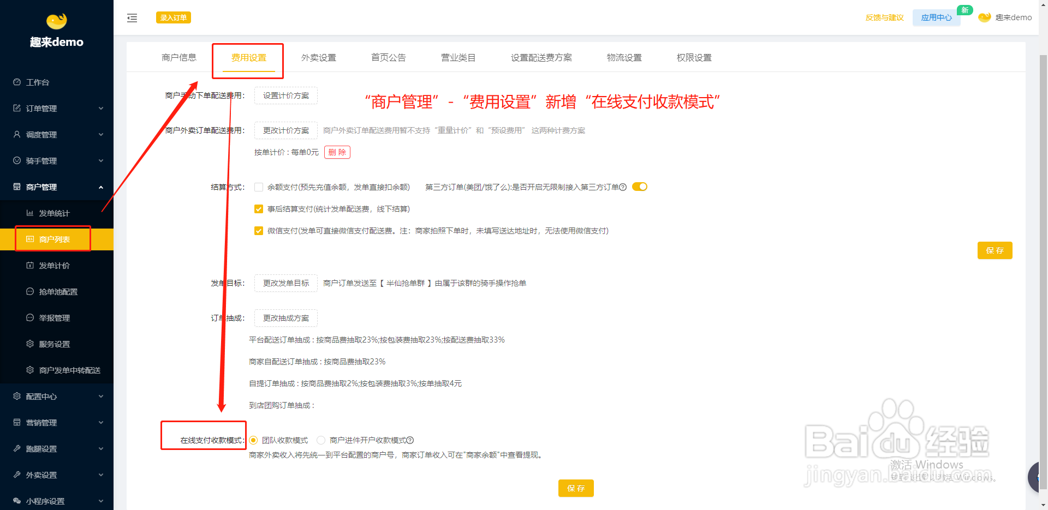Click the 录入订单 button
Screen dimensions: 1048x510
pos(173,17)
